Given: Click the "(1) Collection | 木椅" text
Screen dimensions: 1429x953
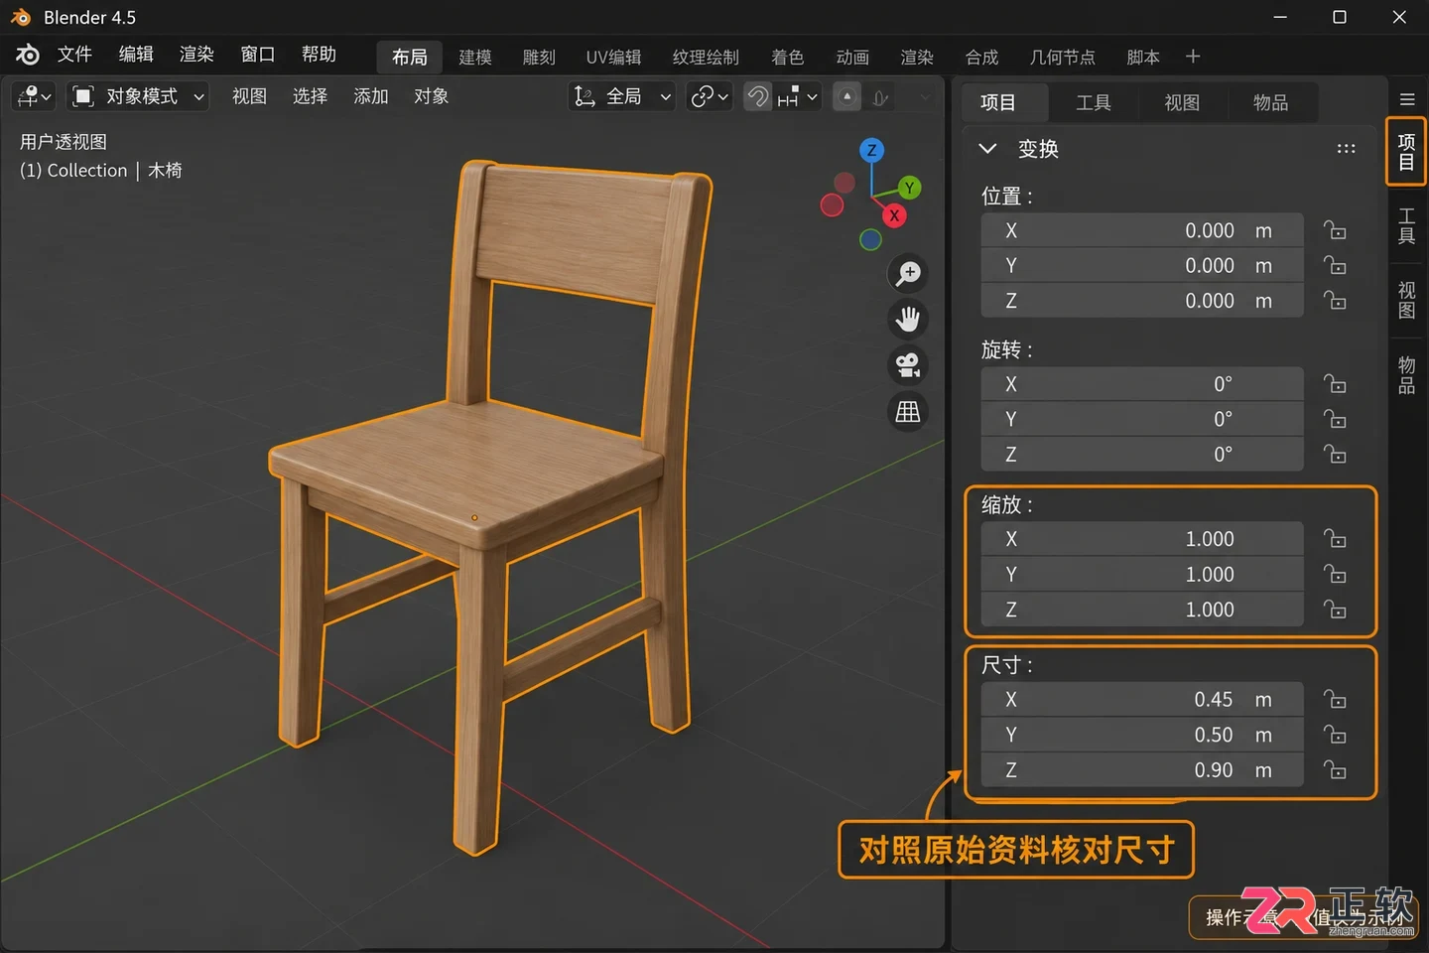Looking at the screenshot, I should [101, 171].
